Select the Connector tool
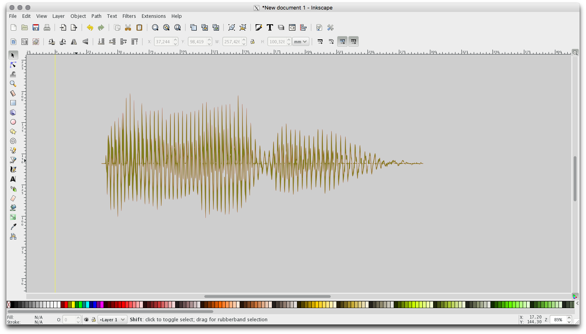 click(x=13, y=236)
